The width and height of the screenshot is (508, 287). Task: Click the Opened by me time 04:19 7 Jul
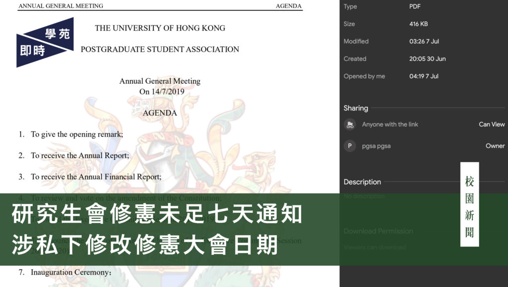coord(424,76)
